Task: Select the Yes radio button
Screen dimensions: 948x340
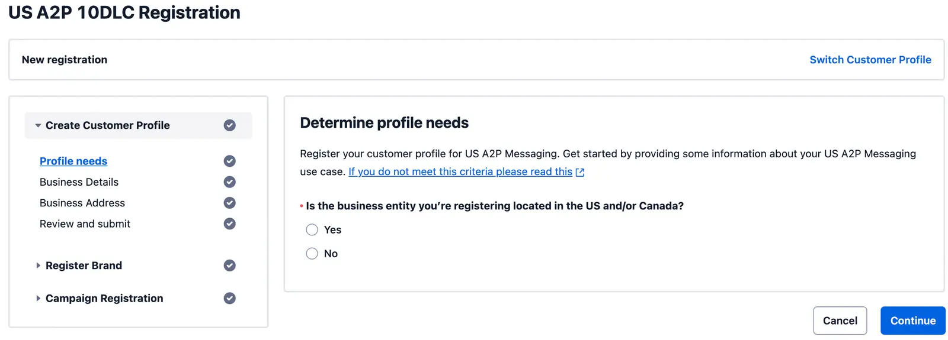Action: point(312,229)
